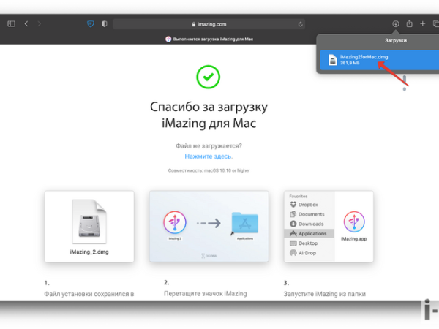Open the Share menu in toolbar

(410, 23)
